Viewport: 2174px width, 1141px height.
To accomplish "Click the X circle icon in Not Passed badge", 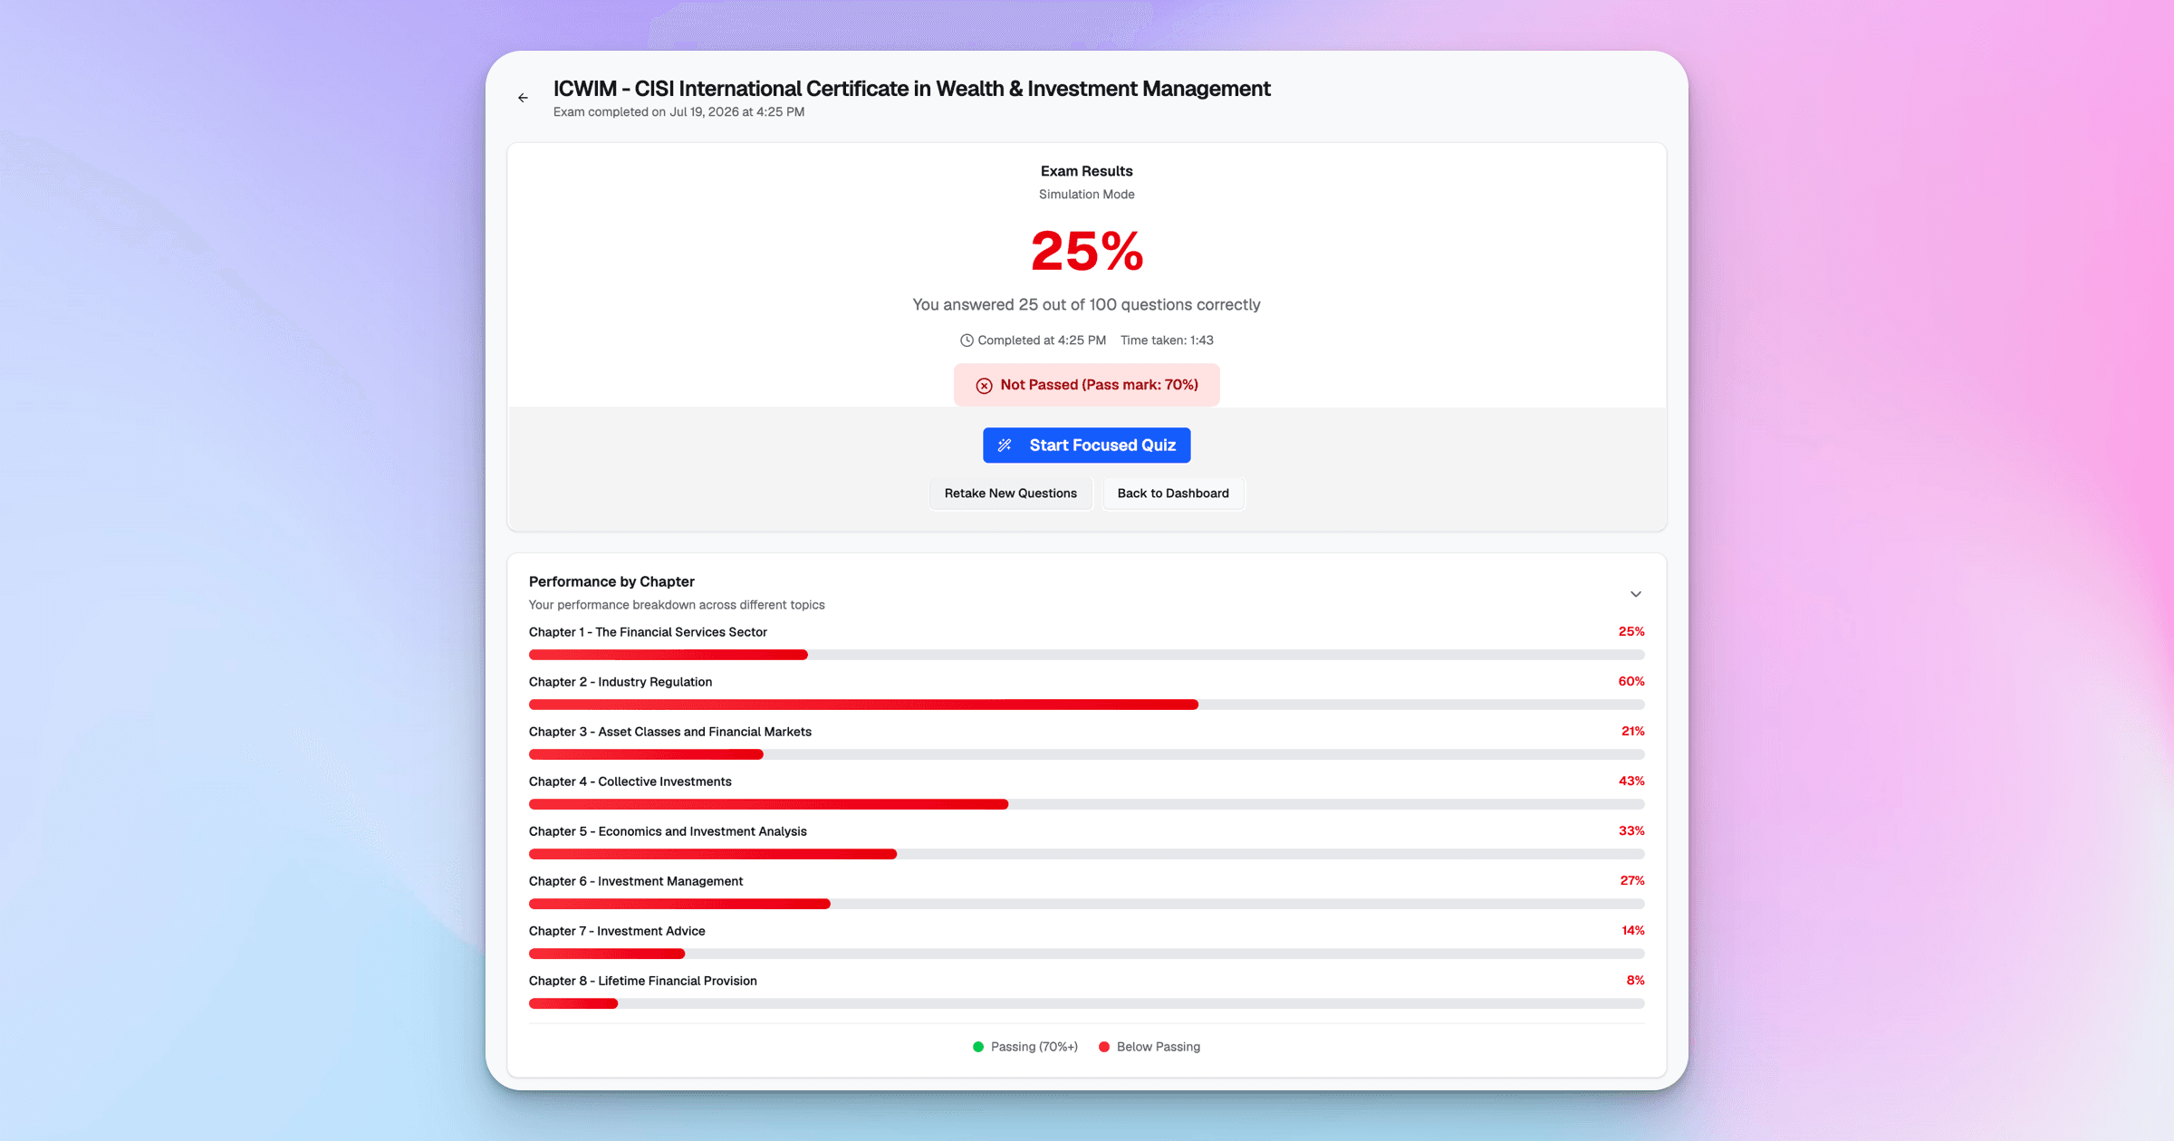I will (x=984, y=386).
